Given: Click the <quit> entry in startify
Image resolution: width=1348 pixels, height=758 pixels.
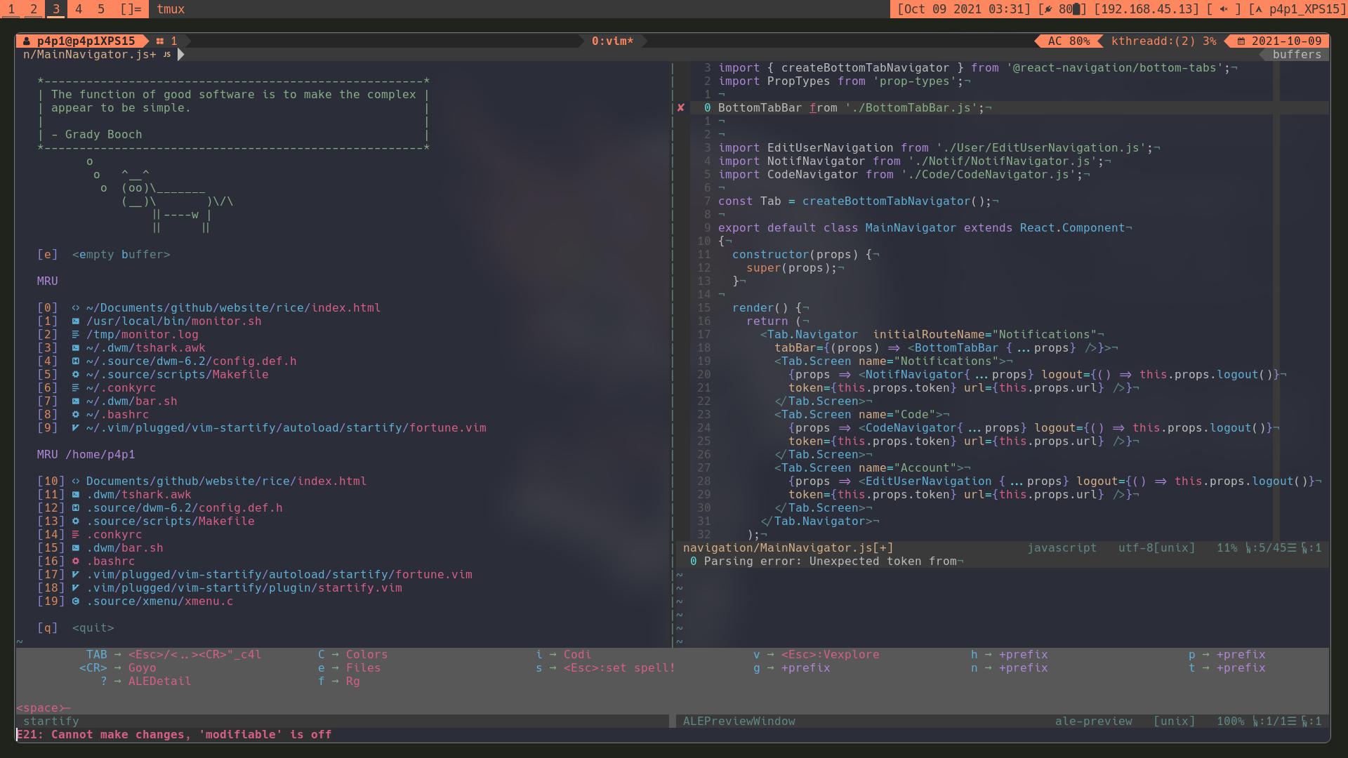Looking at the screenshot, I should point(93,628).
